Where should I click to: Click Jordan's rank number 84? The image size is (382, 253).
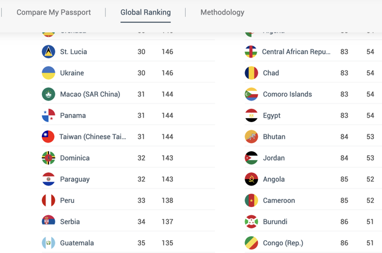(x=344, y=158)
